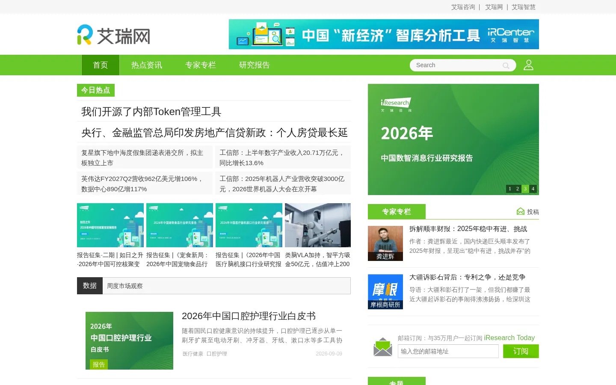Click the 报告 tag on cover image

pyautogui.click(x=99, y=364)
